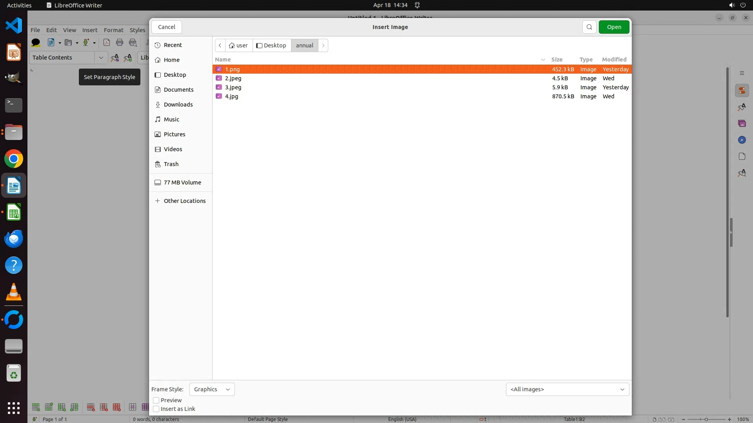
Task: Select Recent in the sidebar
Action: point(173,45)
